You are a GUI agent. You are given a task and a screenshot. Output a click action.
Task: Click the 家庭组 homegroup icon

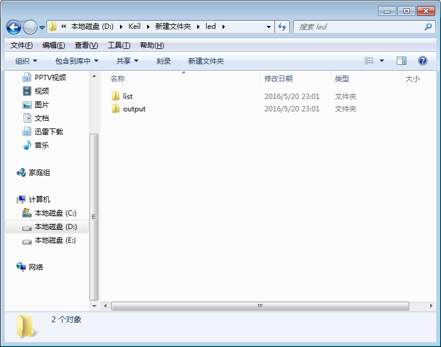coord(21,173)
